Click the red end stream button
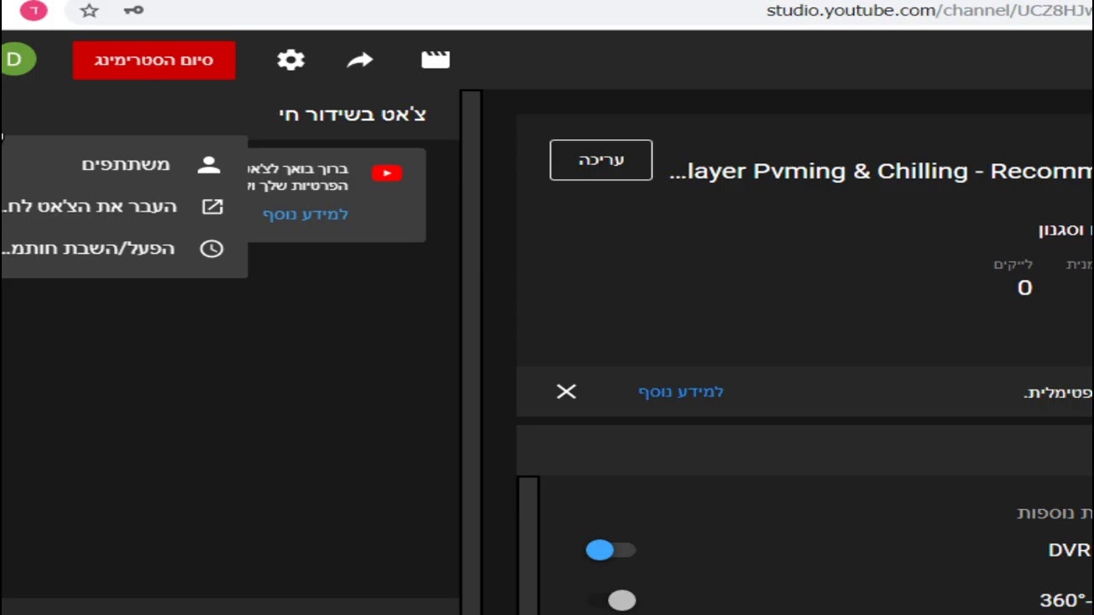This screenshot has height=615, width=1094. [x=154, y=61]
